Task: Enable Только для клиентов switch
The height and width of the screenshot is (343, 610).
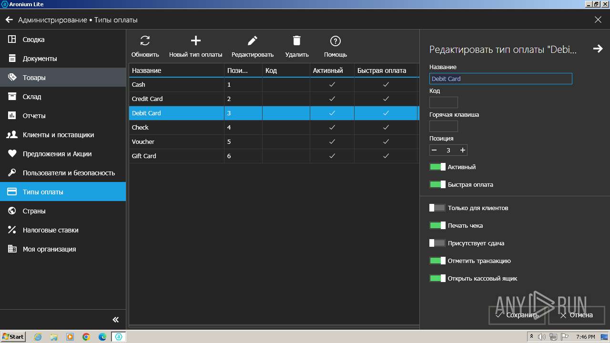Action: tap(437, 208)
